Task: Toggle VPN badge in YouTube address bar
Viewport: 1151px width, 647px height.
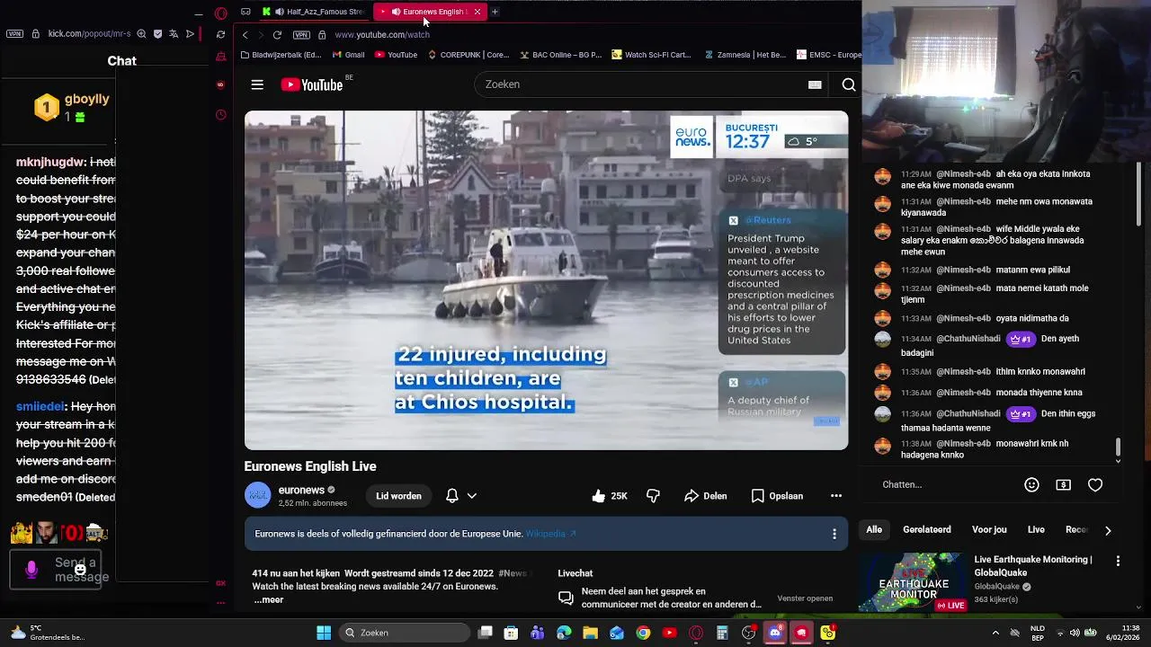Action: (x=301, y=35)
